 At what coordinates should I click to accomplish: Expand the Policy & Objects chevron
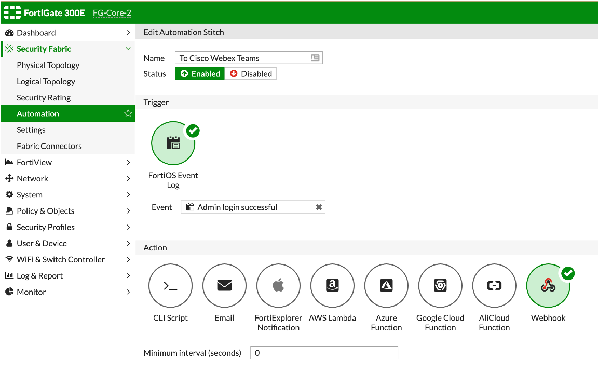pos(128,210)
